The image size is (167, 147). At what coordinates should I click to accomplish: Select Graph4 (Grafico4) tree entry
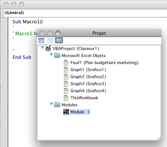tap(88, 91)
